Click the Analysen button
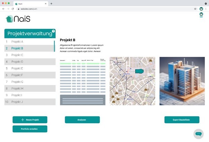The image size is (209, 142). tap(82, 120)
